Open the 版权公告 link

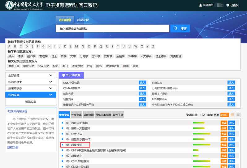pos(13,148)
